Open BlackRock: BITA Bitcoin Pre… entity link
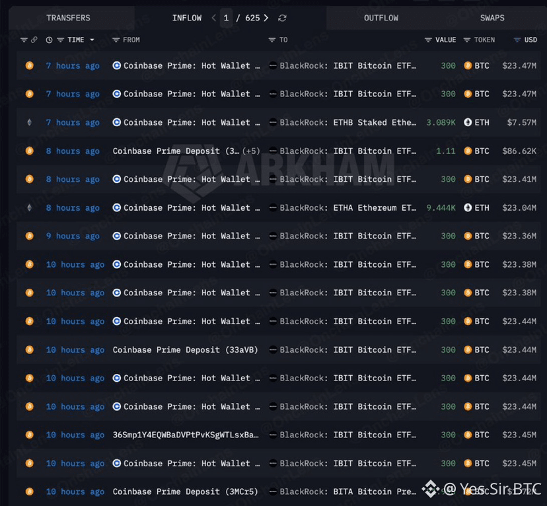Viewport: 547px width, 506px height. click(347, 491)
